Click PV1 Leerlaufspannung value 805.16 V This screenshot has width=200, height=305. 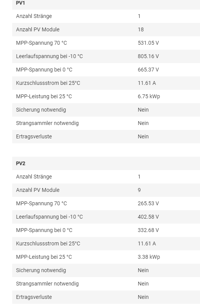(x=148, y=57)
